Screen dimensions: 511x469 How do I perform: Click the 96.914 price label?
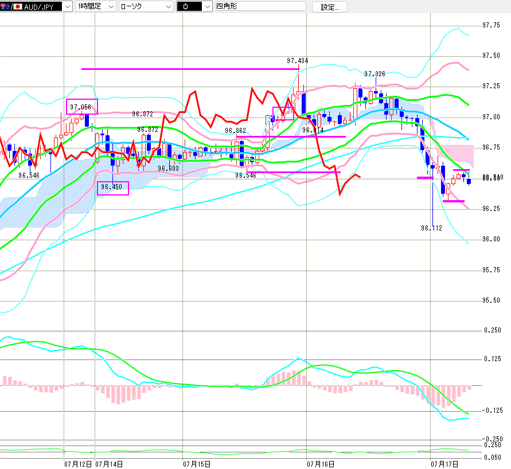point(313,130)
